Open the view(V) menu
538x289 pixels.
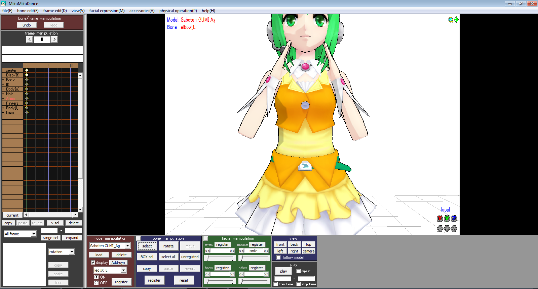click(x=78, y=11)
